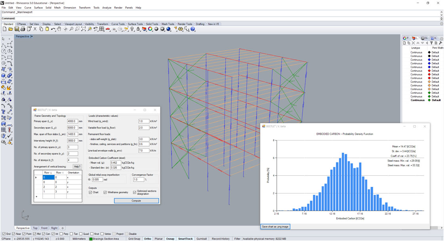Screen dimensions: 444x241
Task: Open the color wheel object properties icon
Action: 151,29
